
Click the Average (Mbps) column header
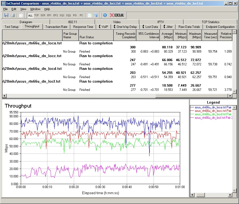coord(167,35)
